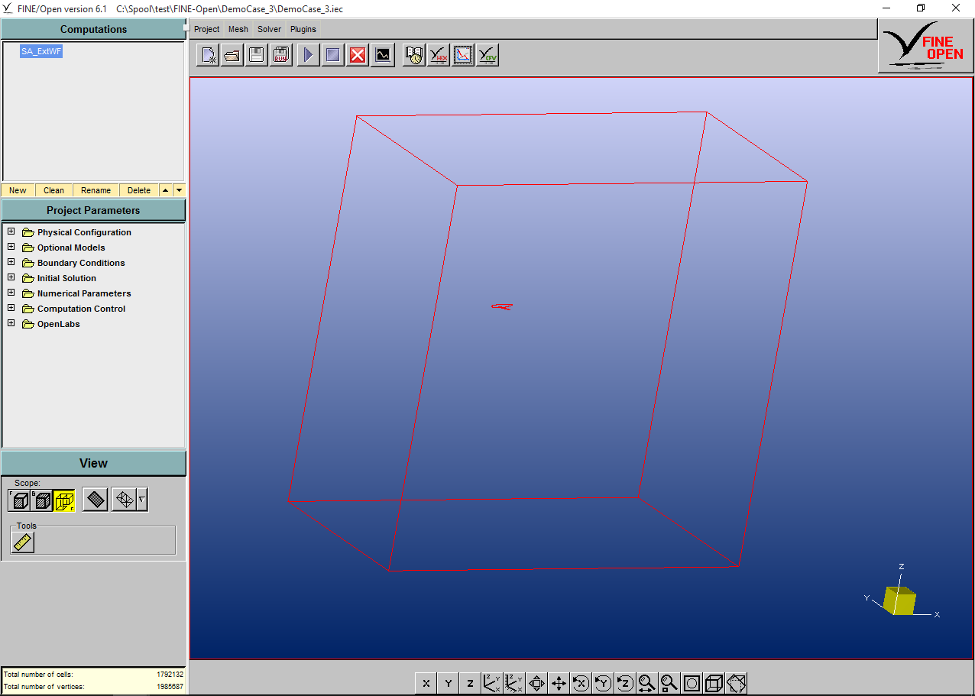The height and width of the screenshot is (696, 975).
Task: Expand the OpenLabs folder
Action: pyautogui.click(x=11, y=323)
